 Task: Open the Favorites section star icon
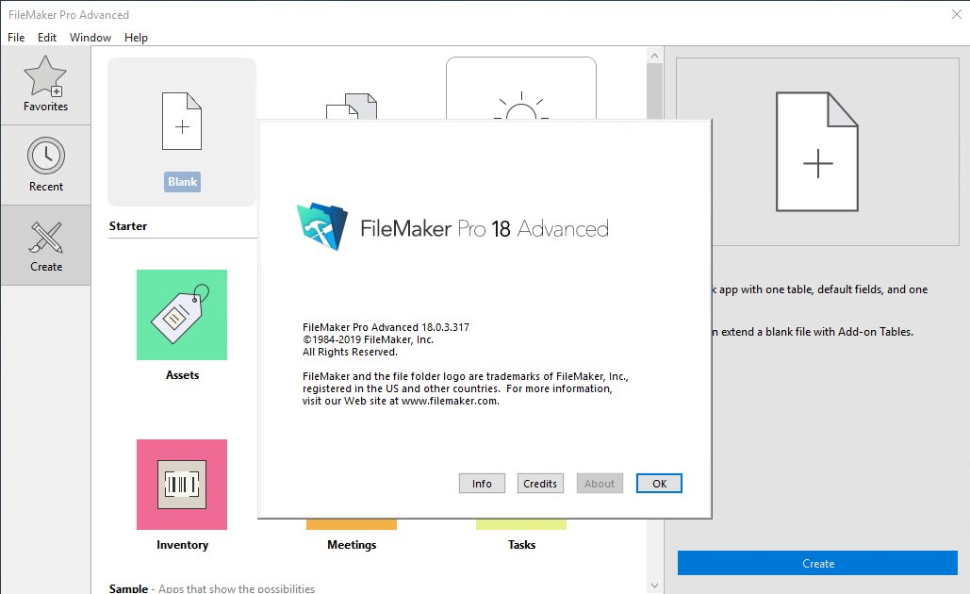pyautogui.click(x=45, y=76)
